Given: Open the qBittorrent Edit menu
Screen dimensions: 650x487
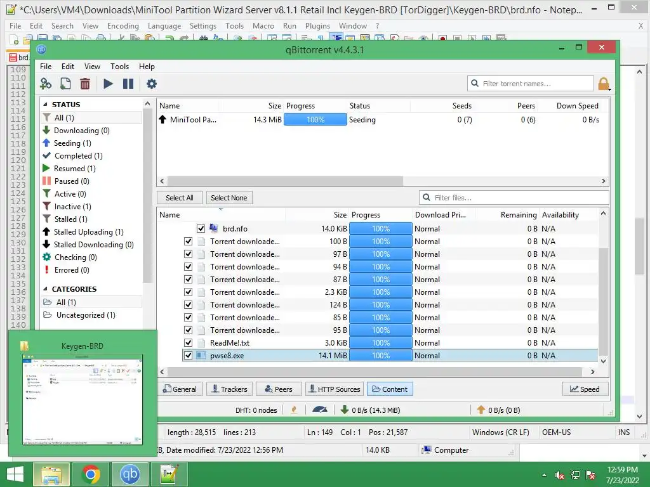Looking at the screenshot, I should [67, 66].
